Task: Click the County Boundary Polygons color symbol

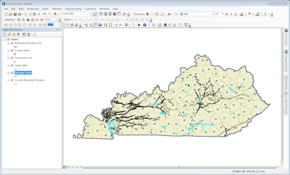Action: coord(16,84)
